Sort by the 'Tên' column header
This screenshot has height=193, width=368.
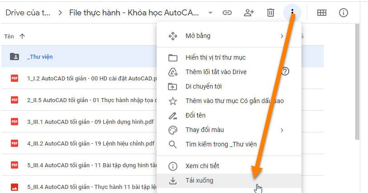[9, 36]
